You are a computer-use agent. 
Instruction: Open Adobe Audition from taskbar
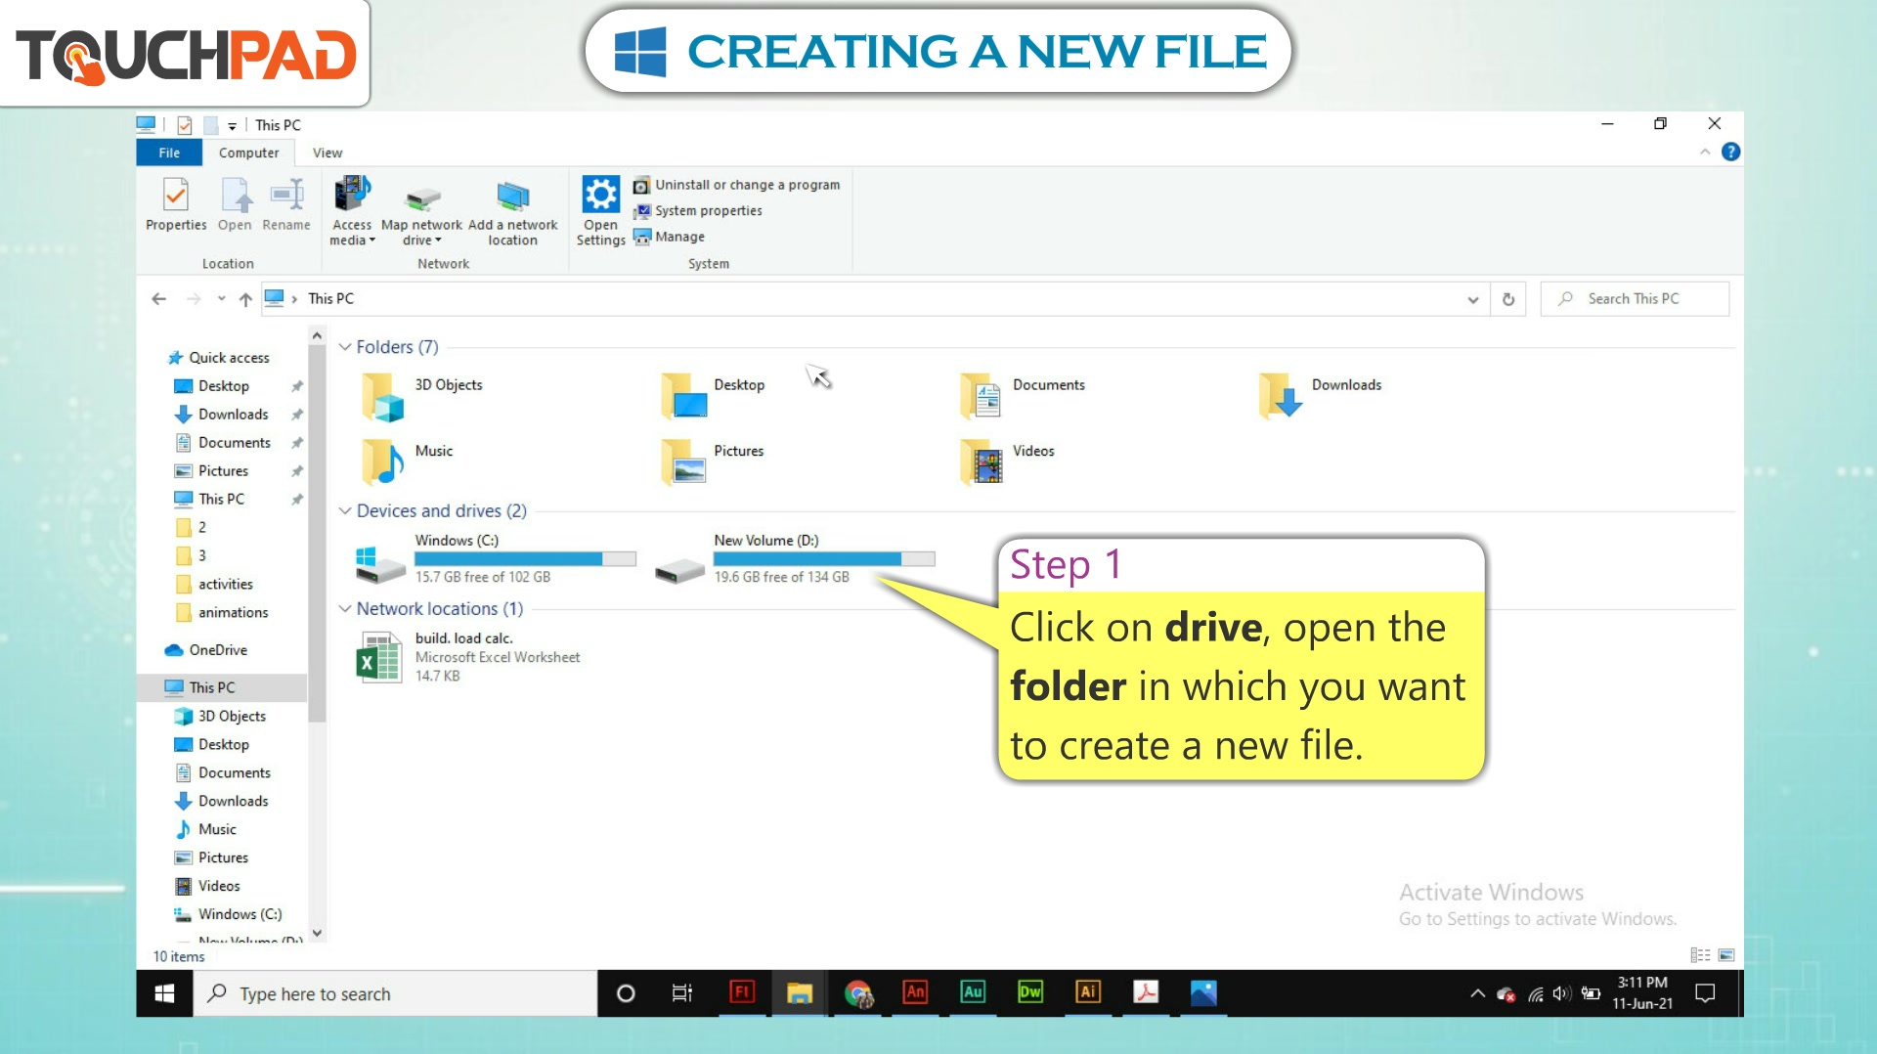[973, 993]
